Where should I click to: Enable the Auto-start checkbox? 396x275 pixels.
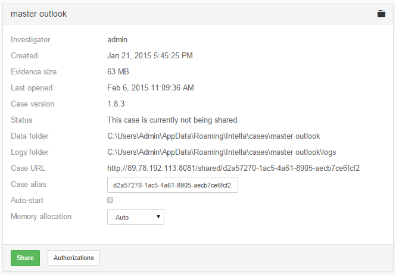tap(110, 201)
